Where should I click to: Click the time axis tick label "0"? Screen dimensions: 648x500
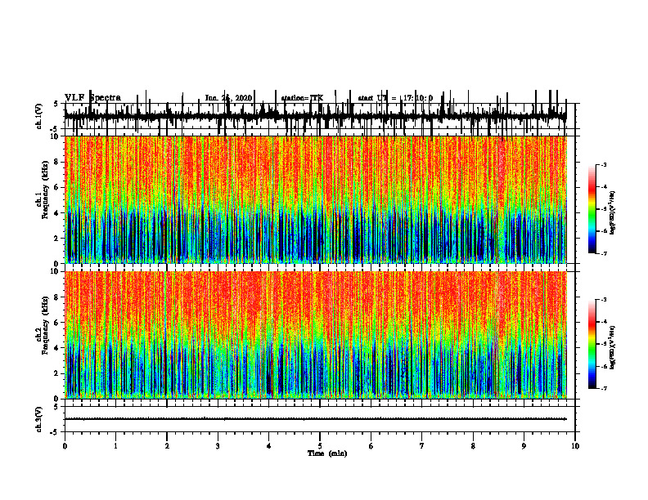click(65, 446)
